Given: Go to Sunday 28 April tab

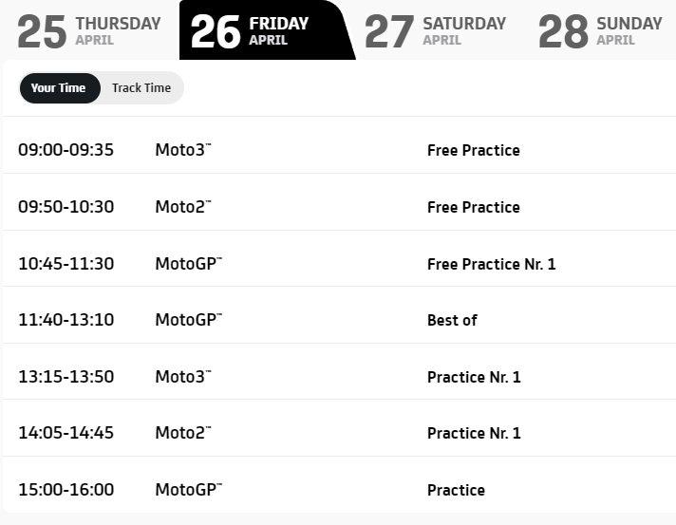Looking at the screenshot, I should click(x=600, y=30).
